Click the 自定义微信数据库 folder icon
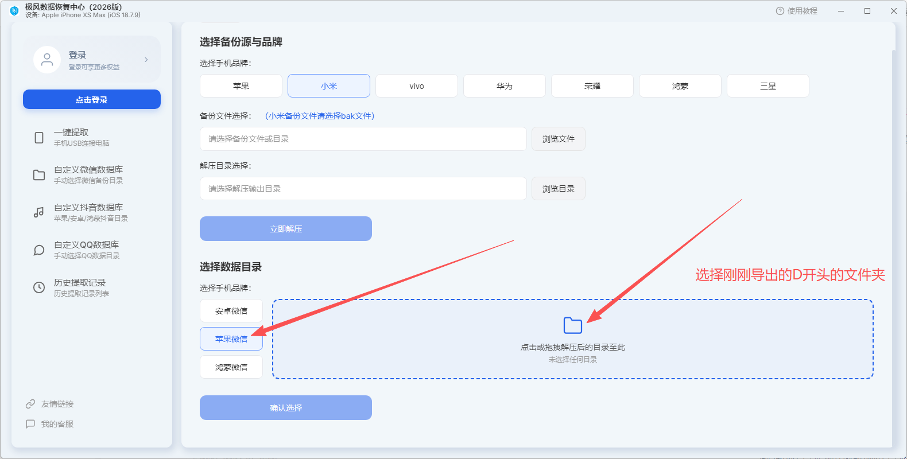Viewport: 907px width, 459px height. click(39, 175)
